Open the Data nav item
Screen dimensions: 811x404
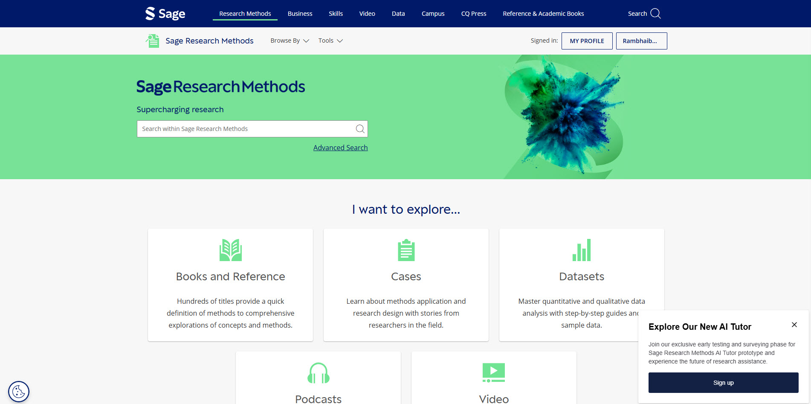(398, 14)
